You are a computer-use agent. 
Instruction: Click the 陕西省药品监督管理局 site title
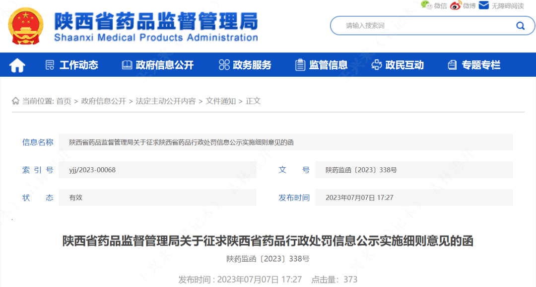156,21
